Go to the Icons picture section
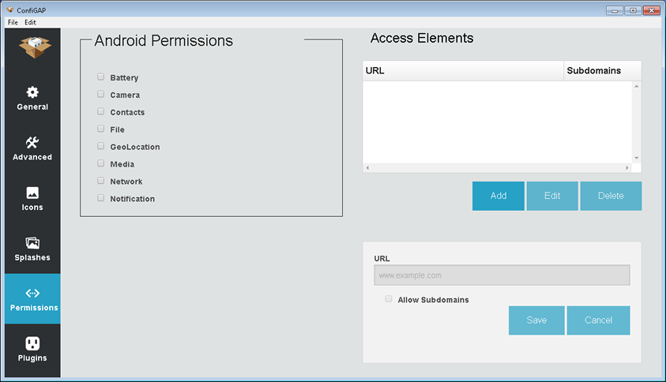This screenshot has width=666, height=382. click(32, 193)
